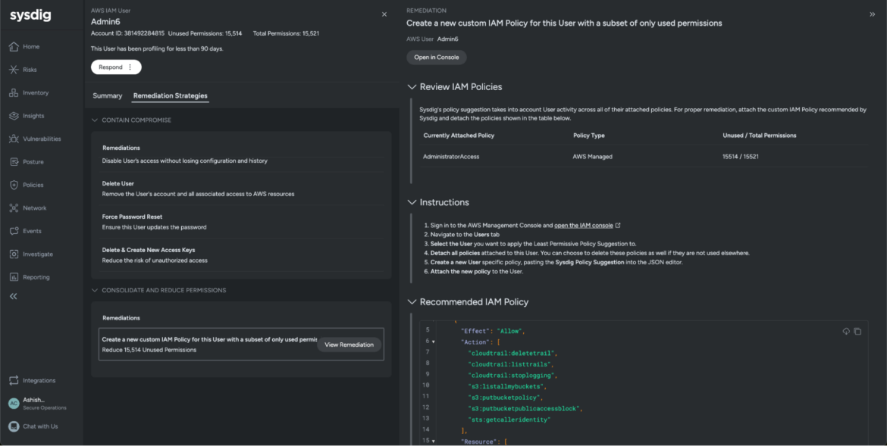The width and height of the screenshot is (887, 446).
Task: Click the View Remediation button
Action: [x=349, y=345]
